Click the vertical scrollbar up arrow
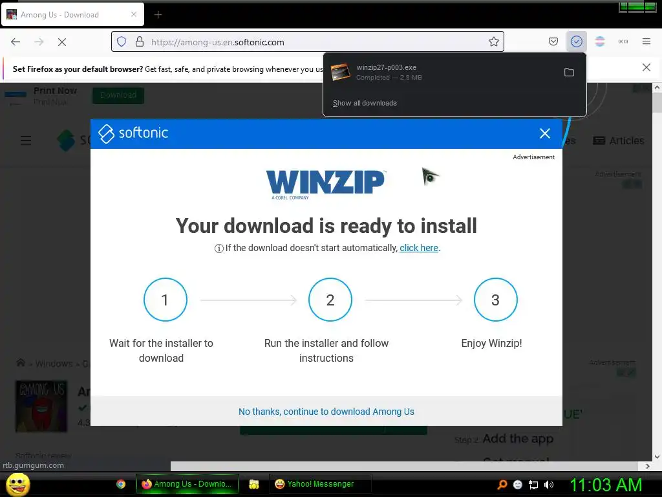The image size is (662, 497). tap(657, 87)
